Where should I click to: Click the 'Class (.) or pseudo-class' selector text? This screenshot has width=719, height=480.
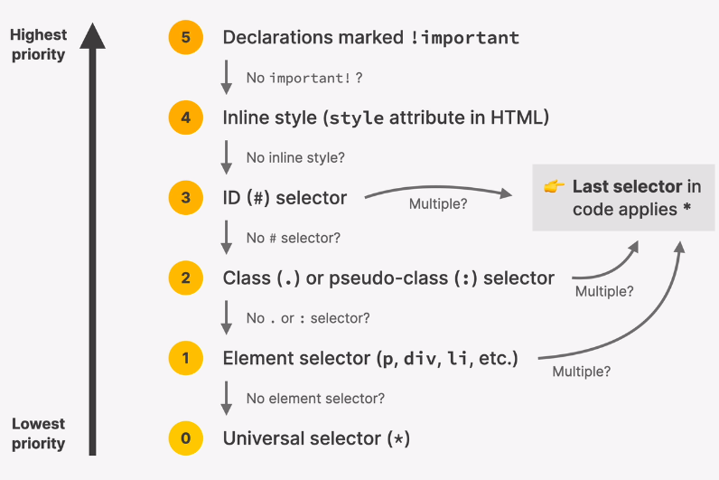[388, 278]
